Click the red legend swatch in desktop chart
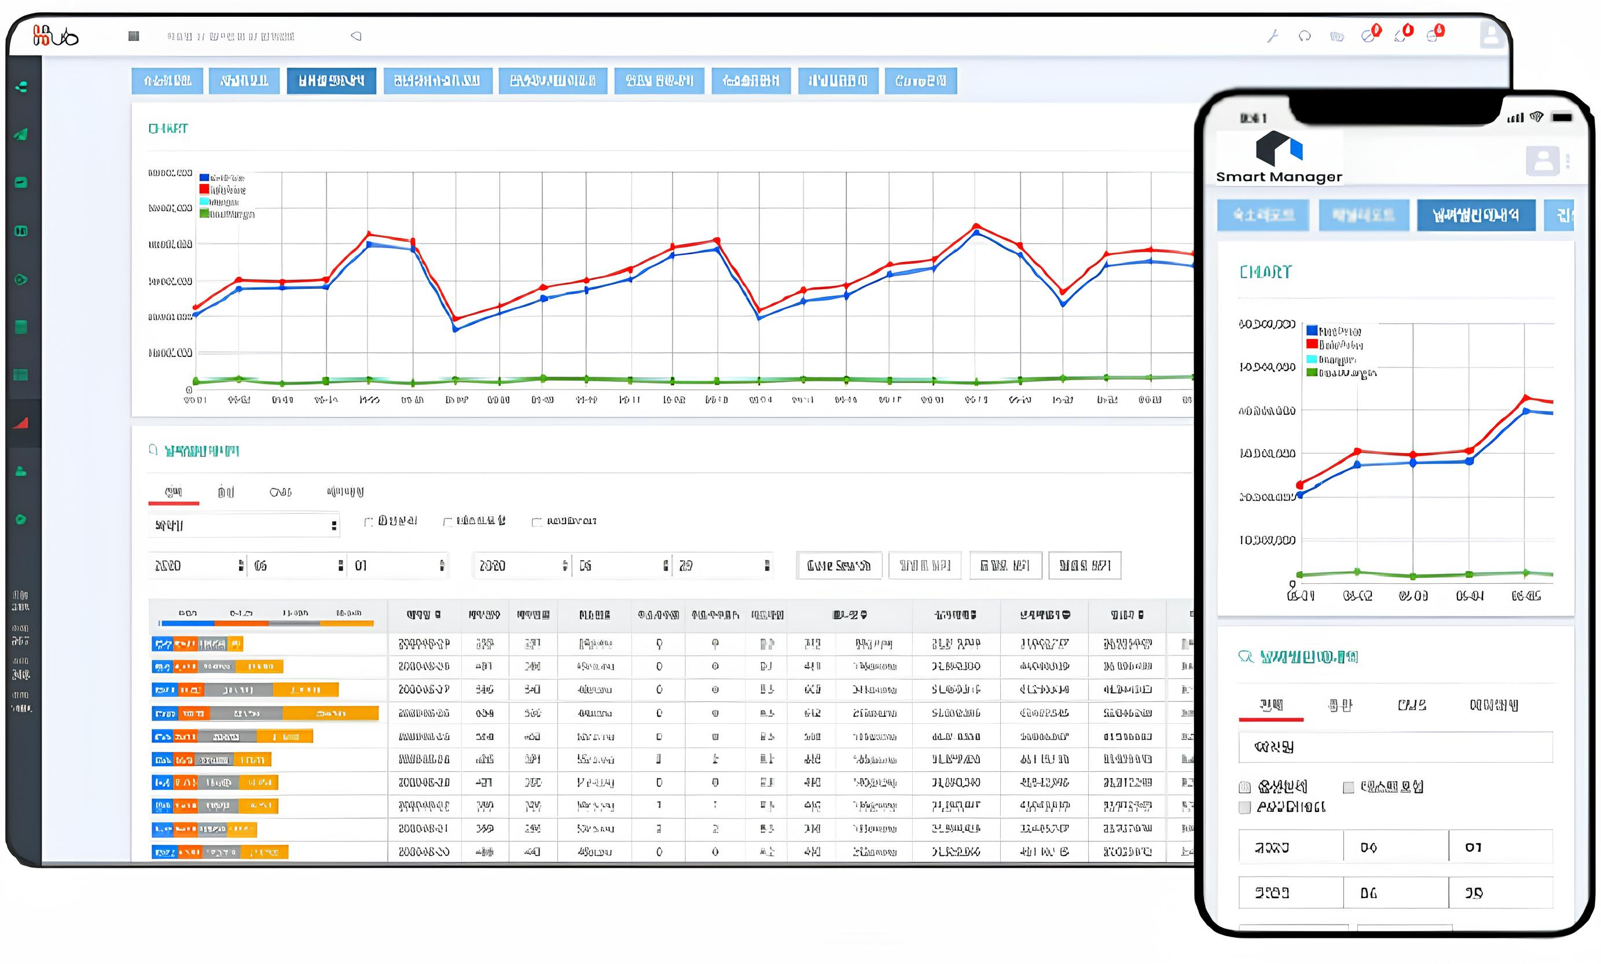The width and height of the screenshot is (1601, 964). [x=205, y=190]
